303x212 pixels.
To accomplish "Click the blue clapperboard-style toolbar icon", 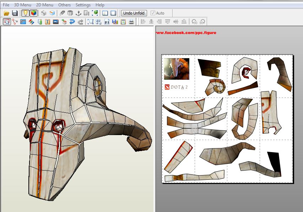I will pos(23,22).
